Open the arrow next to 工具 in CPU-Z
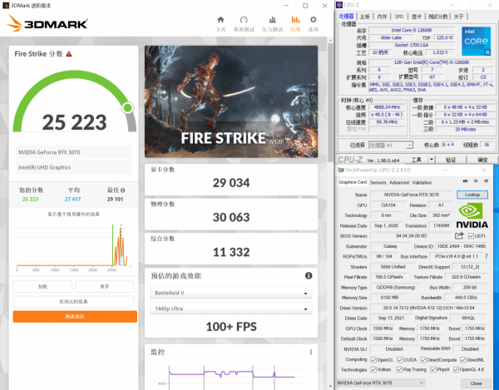499x390 pixels. tap(432, 160)
